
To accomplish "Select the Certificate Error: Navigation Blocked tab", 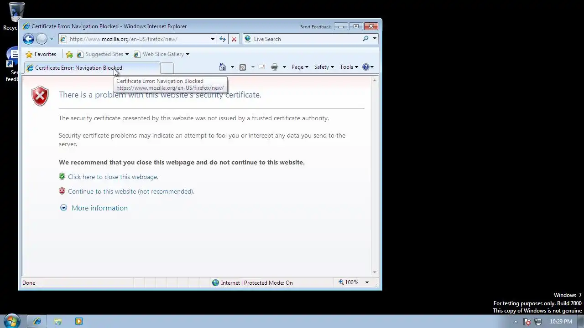I will click(x=92, y=68).
